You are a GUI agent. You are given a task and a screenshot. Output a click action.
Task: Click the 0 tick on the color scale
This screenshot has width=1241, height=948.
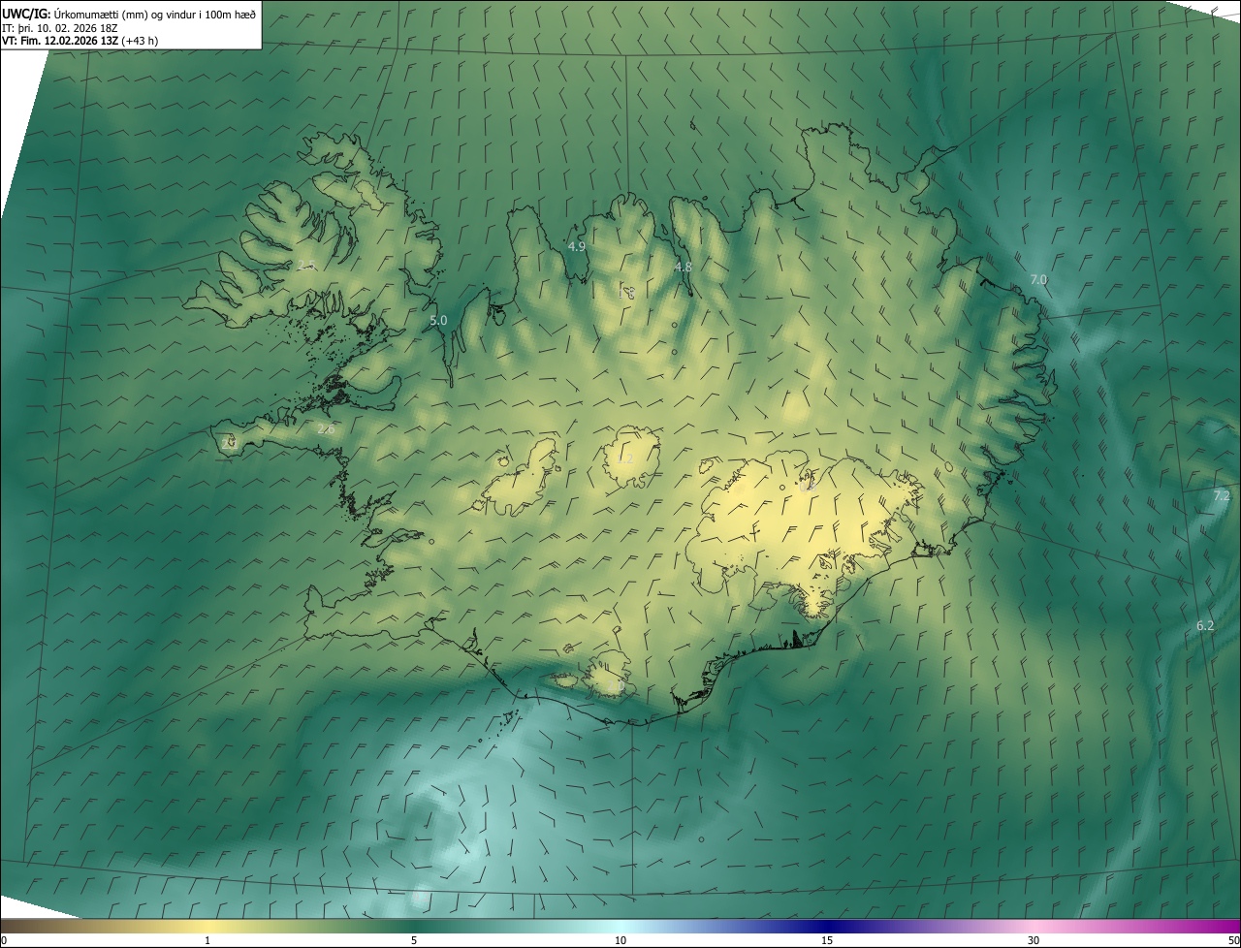(x=3, y=940)
